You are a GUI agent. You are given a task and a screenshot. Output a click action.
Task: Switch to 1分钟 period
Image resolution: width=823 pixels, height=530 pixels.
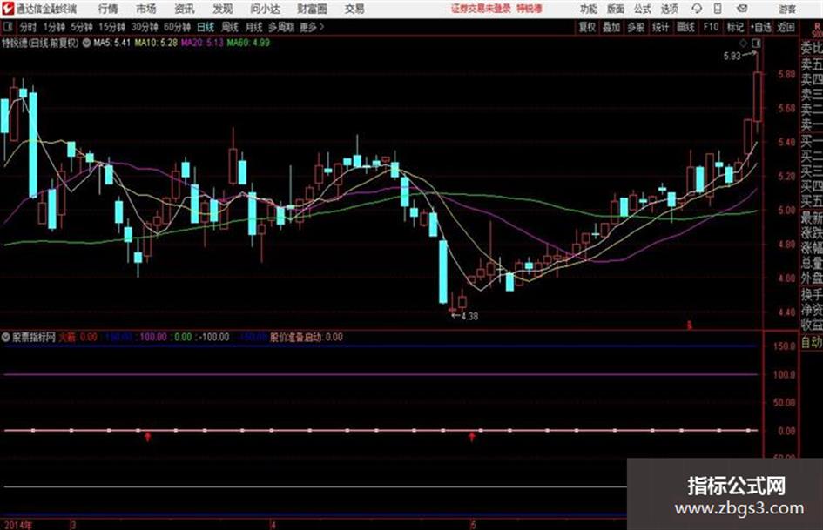coord(54,27)
